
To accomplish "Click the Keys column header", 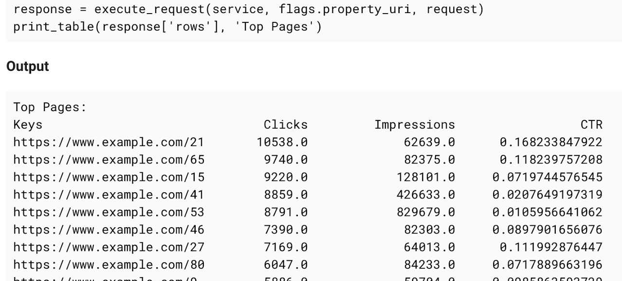I will pyautogui.click(x=28, y=125).
